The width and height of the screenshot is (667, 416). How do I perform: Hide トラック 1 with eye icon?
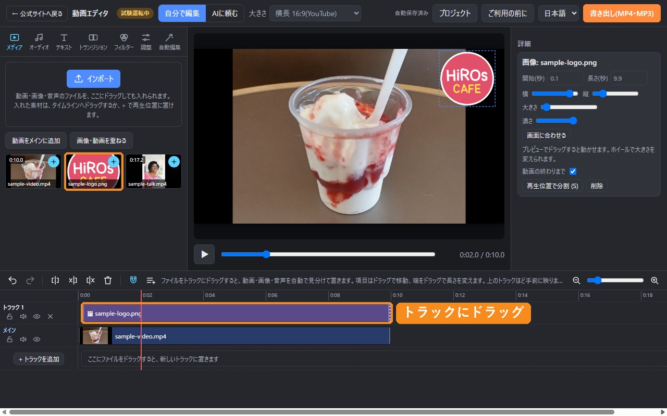tap(36, 316)
